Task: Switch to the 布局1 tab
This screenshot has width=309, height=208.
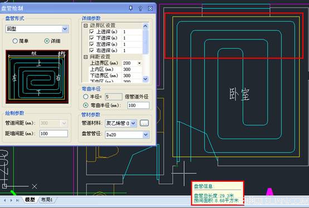Action: click(x=47, y=200)
